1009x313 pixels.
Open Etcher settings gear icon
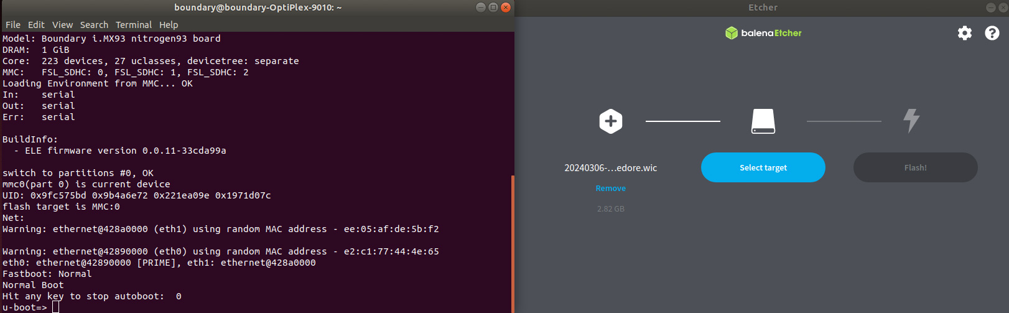[964, 33]
